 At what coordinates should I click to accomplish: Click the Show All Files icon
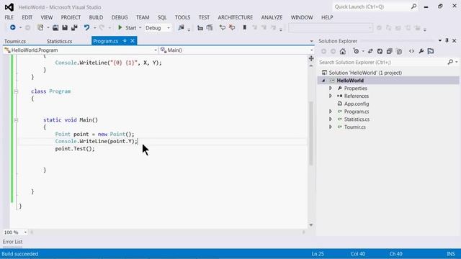399,51
